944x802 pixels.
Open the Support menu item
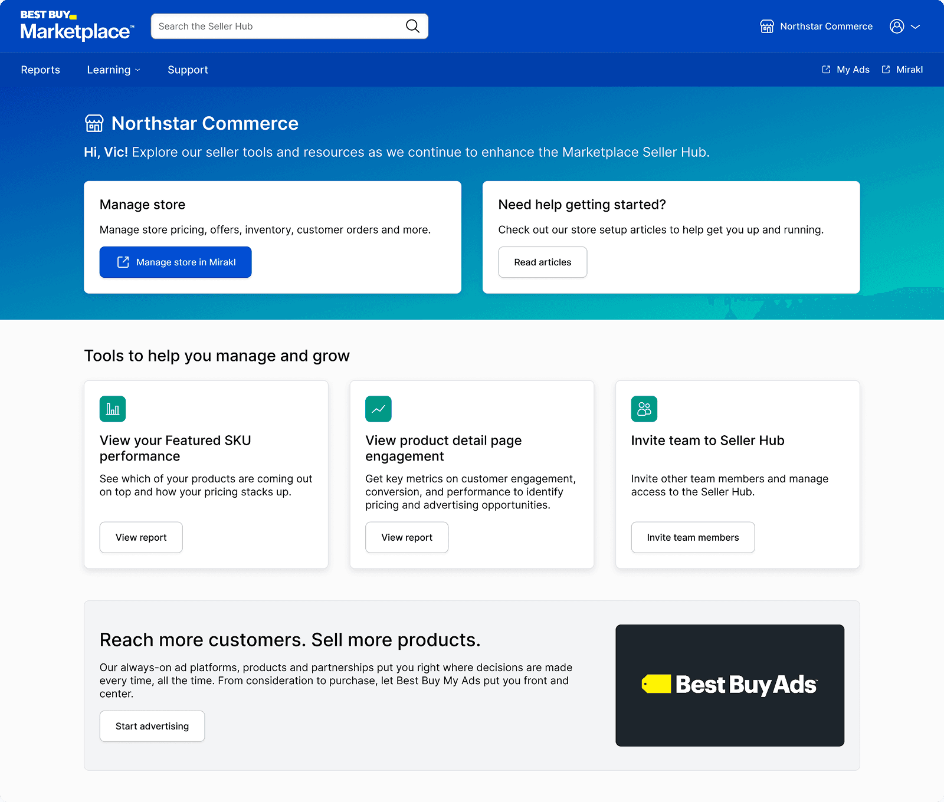tap(188, 70)
